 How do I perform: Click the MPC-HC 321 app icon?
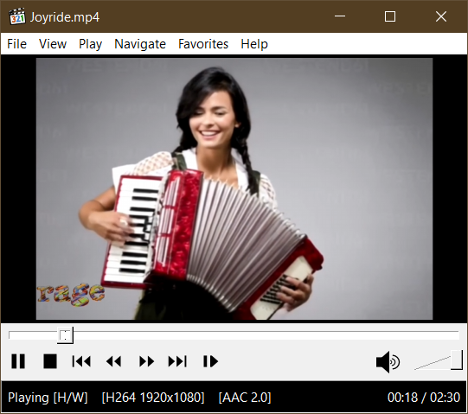coord(16,16)
